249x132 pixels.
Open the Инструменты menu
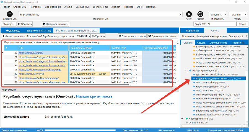[100, 7]
